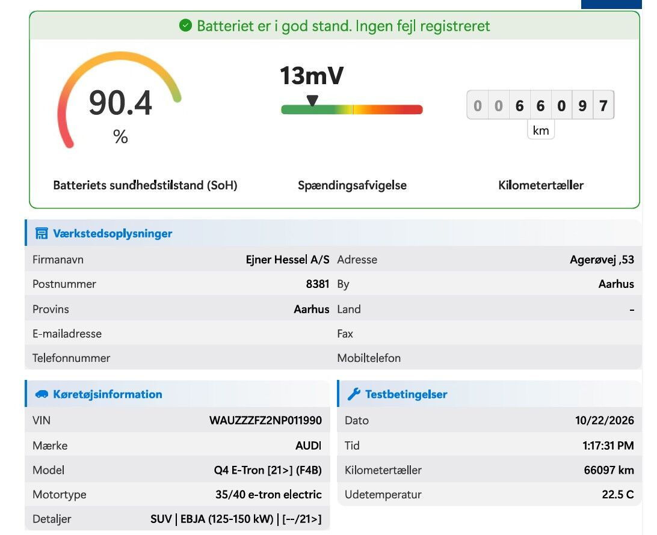Screen dimensions: 657x535
Task: Click the 90.4 SoH gauge value
Action: [120, 103]
